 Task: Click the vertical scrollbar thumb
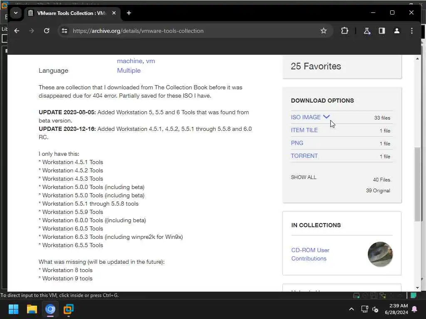417,184
